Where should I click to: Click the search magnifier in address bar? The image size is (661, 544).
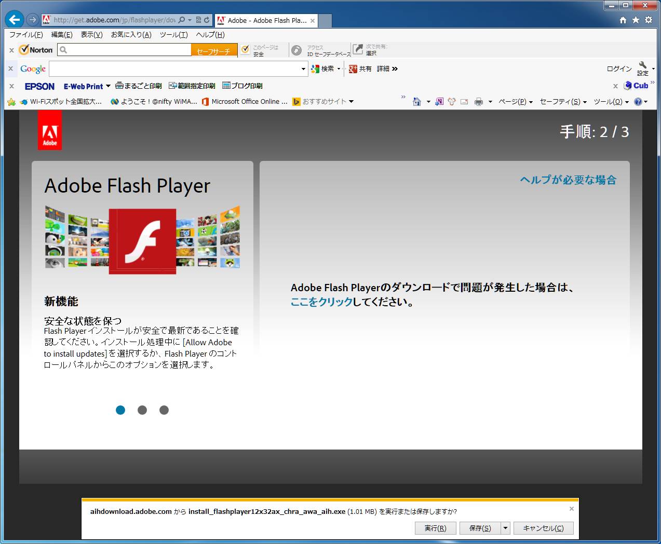point(181,20)
